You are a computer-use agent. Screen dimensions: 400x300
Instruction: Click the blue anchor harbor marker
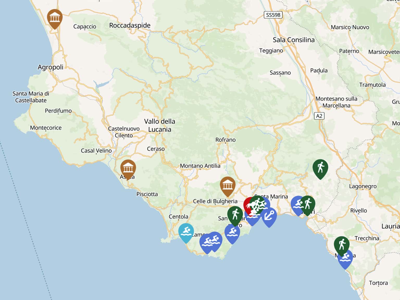(270, 216)
